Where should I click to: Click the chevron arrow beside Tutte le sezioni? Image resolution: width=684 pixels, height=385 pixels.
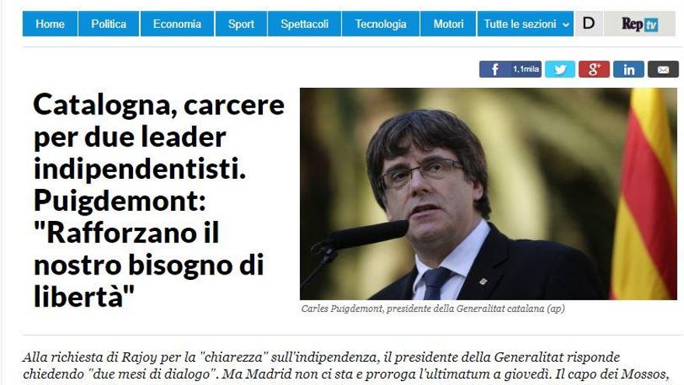(566, 25)
